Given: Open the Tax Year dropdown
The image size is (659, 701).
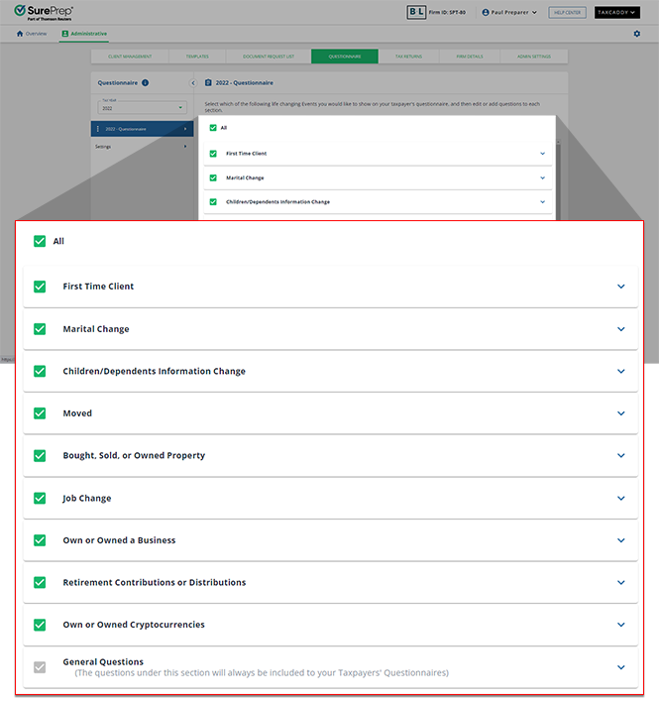Looking at the screenshot, I should click(x=142, y=107).
